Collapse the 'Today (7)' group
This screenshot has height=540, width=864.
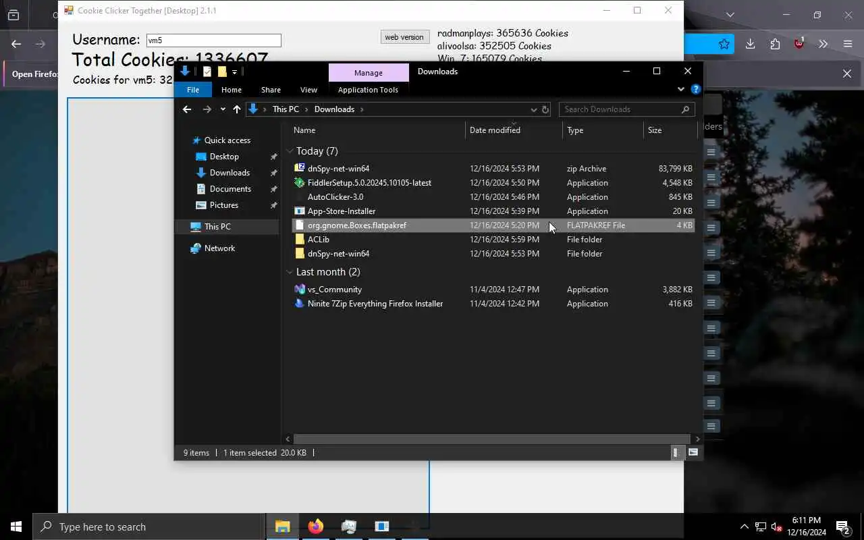coord(290,151)
